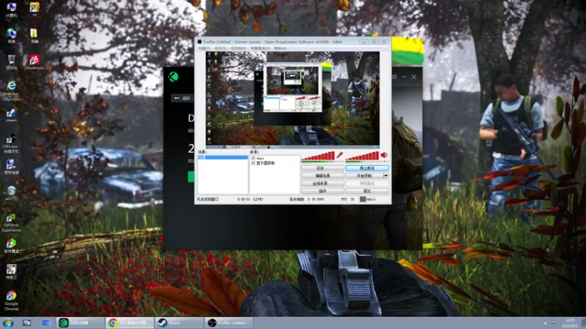Click the 开始录制 start recording button
This screenshot has height=329, width=586.
point(364,175)
